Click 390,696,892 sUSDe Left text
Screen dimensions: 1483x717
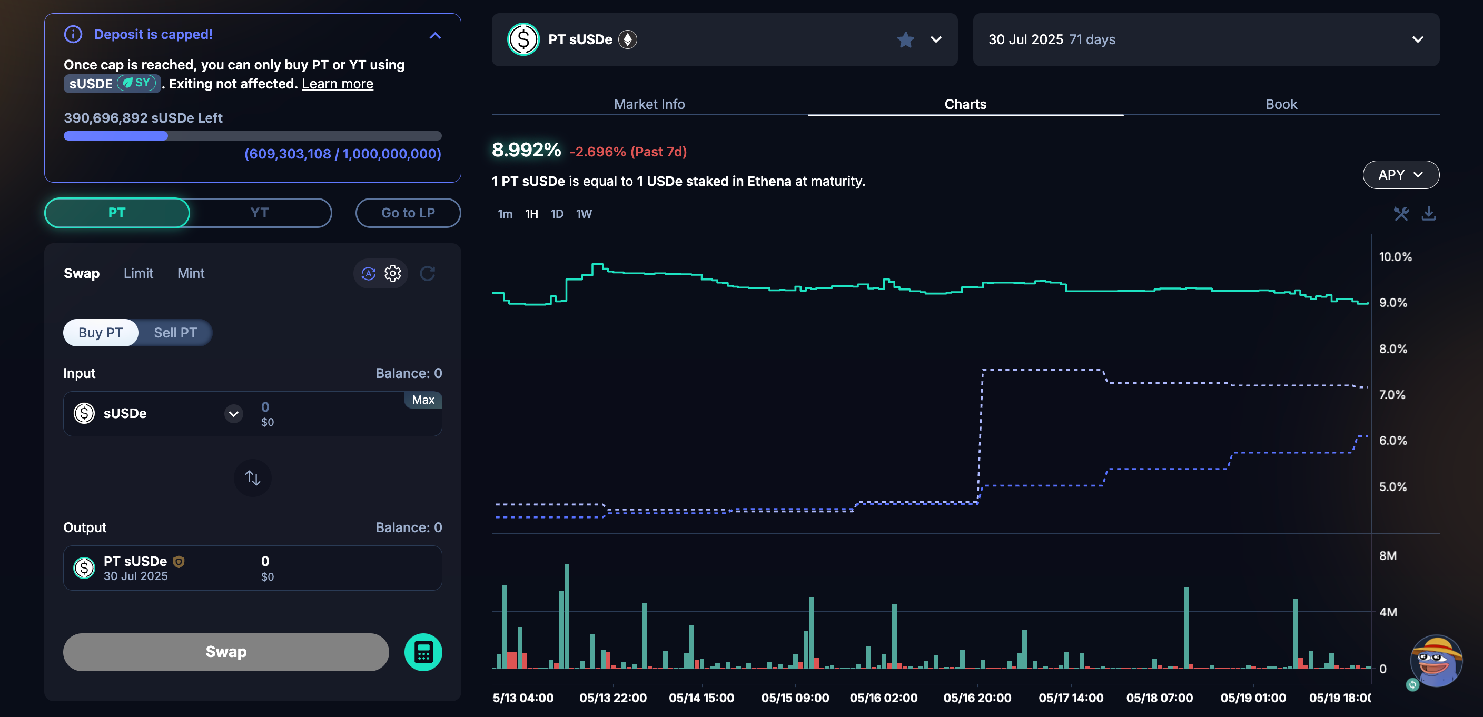143,118
